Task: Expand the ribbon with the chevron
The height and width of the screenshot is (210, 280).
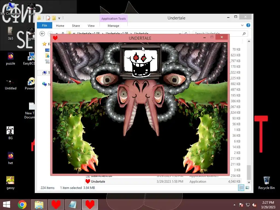Action: click(x=242, y=25)
